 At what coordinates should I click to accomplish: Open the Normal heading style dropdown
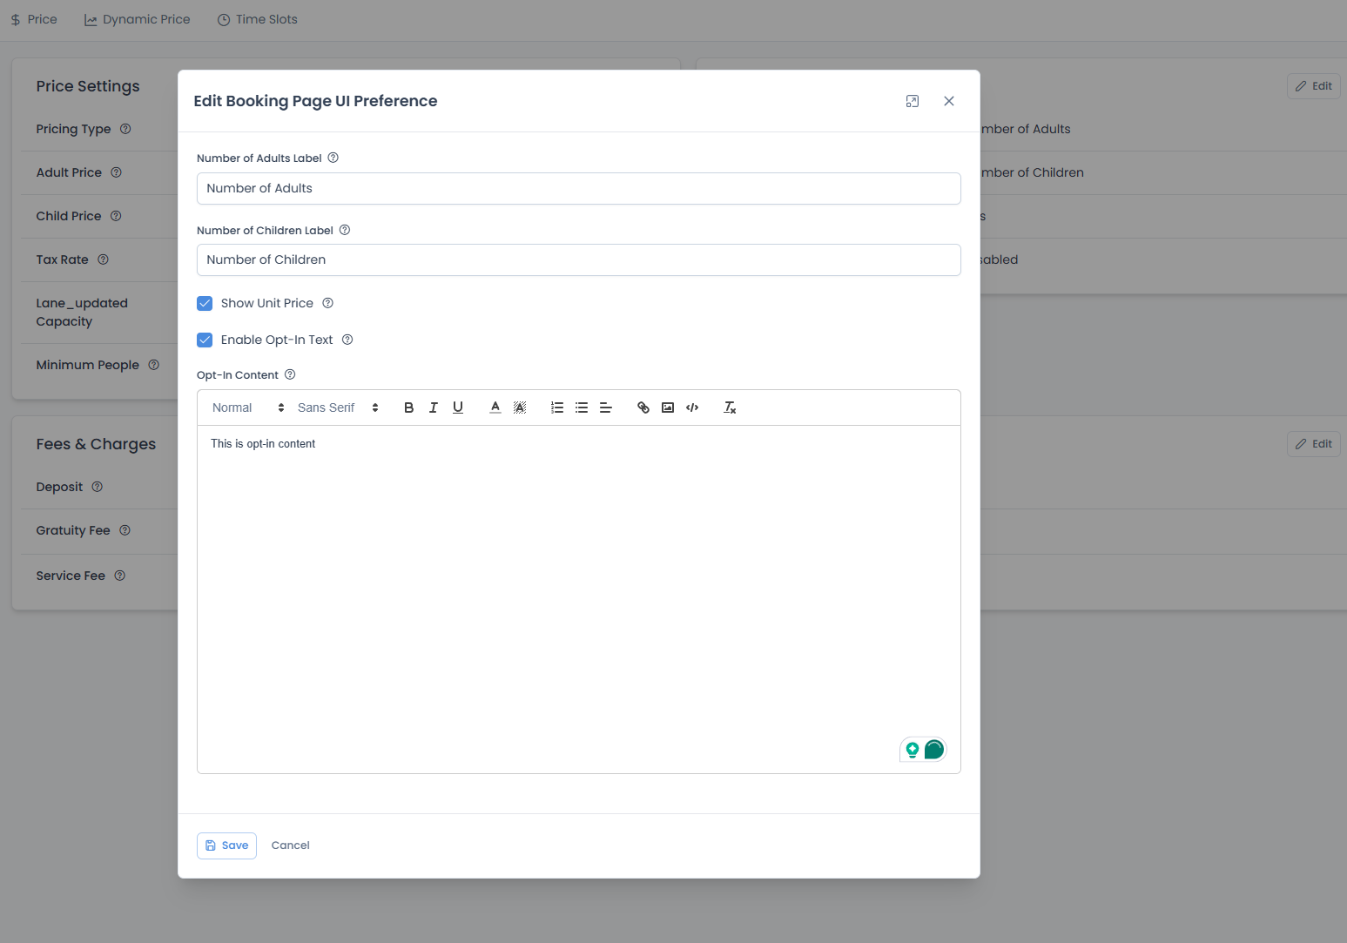(x=248, y=408)
